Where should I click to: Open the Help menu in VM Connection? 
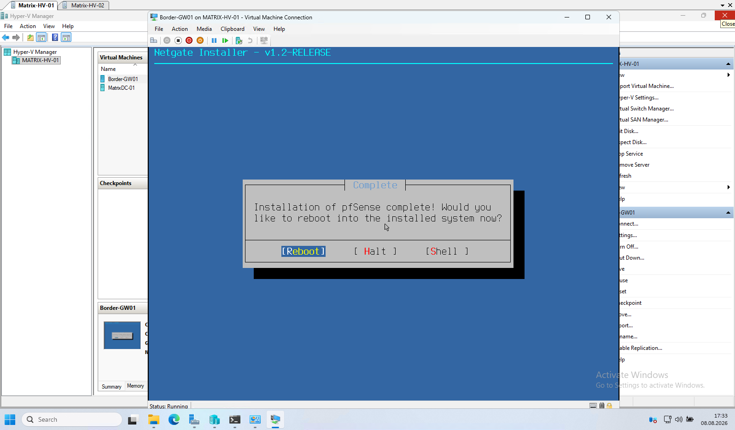click(279, 29)
